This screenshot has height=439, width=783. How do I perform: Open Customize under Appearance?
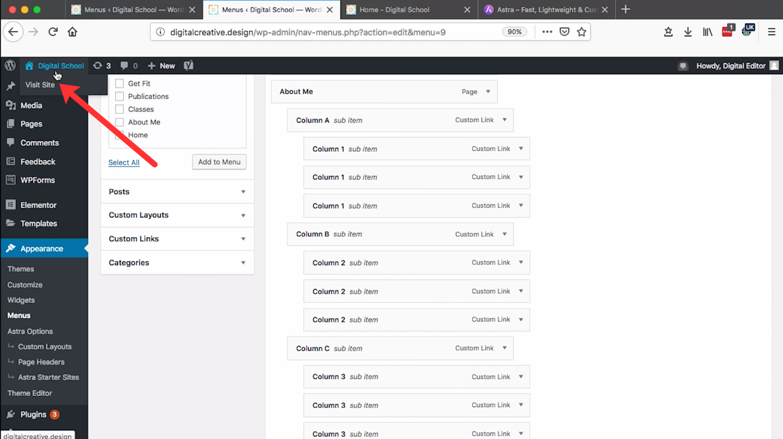point(25,285)
